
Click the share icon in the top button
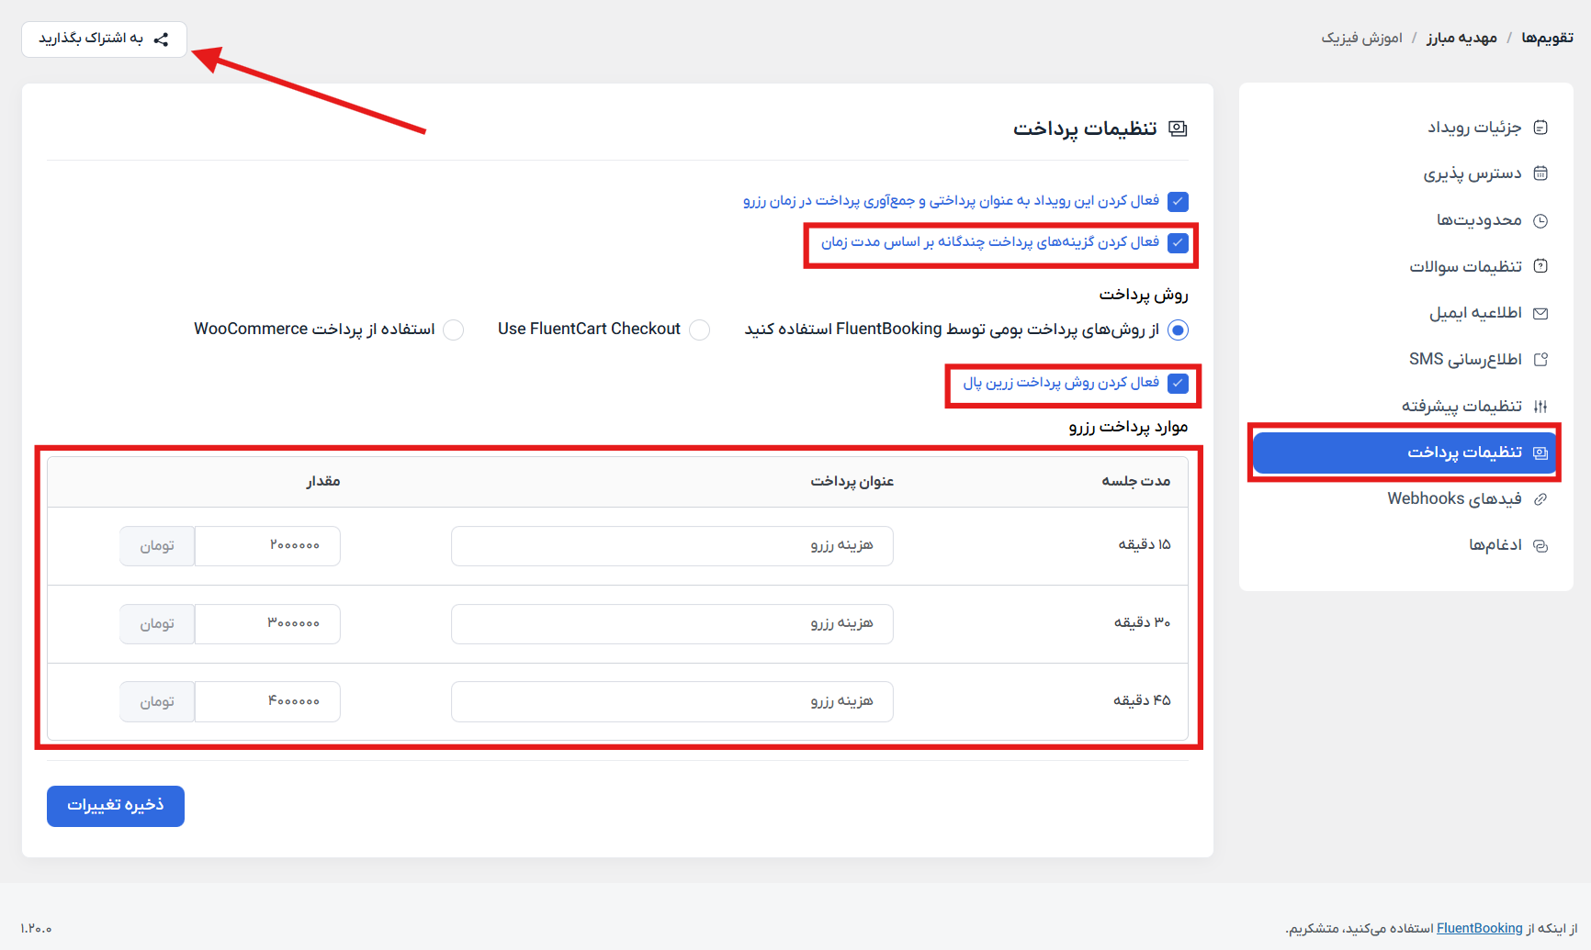pos(162,39)
